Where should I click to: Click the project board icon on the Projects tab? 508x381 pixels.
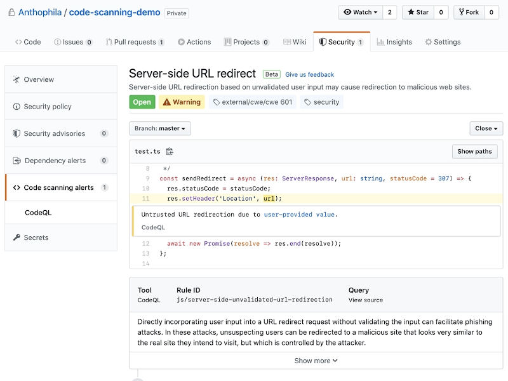pos(228,42)
